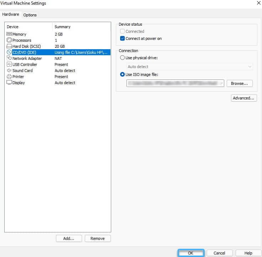Viewport: 262px width, 257px height.
Task: Select the CD/DVD (IDE) disc icon
Action: 9,52
